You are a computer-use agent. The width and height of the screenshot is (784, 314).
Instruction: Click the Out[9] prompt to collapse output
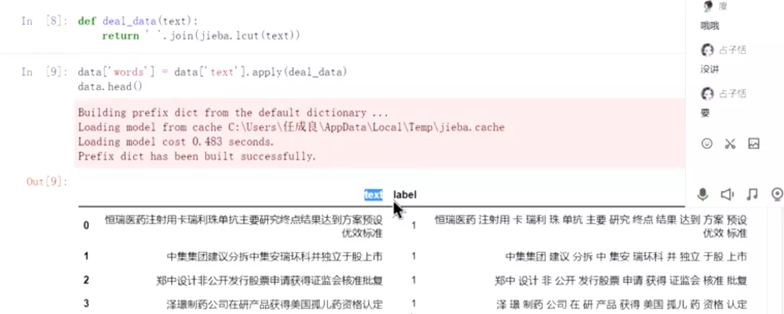click(x=47, y=181)
